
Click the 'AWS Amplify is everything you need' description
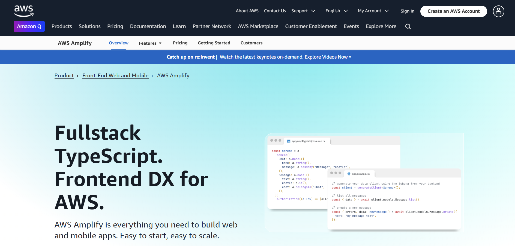pos(146,230)
